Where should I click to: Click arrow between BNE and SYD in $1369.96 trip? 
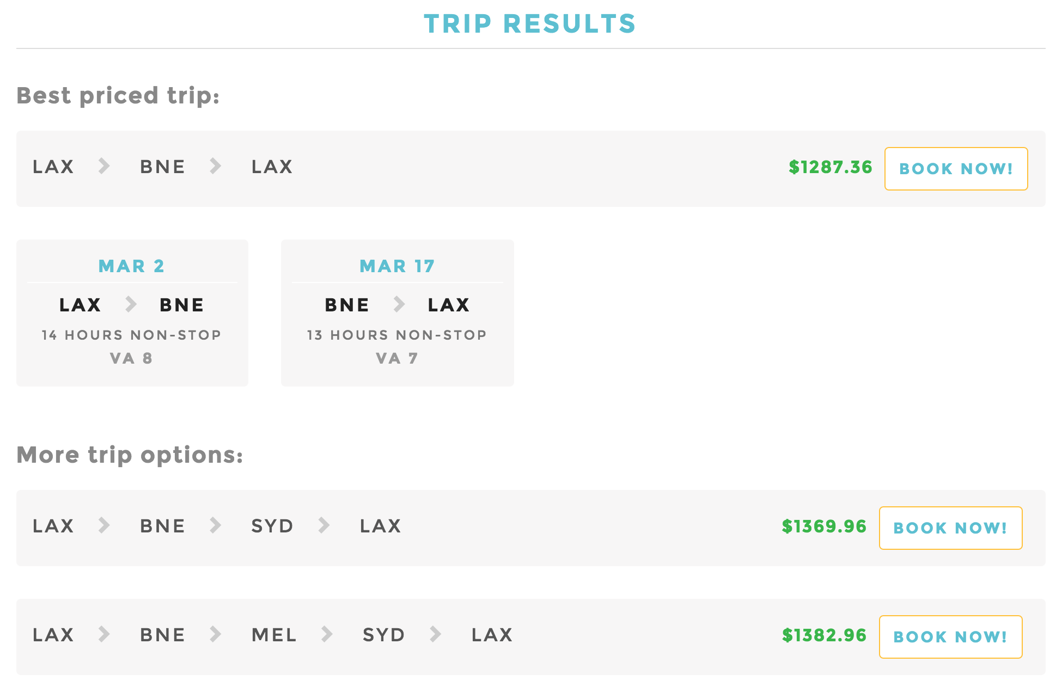click(x=216, y=525)
